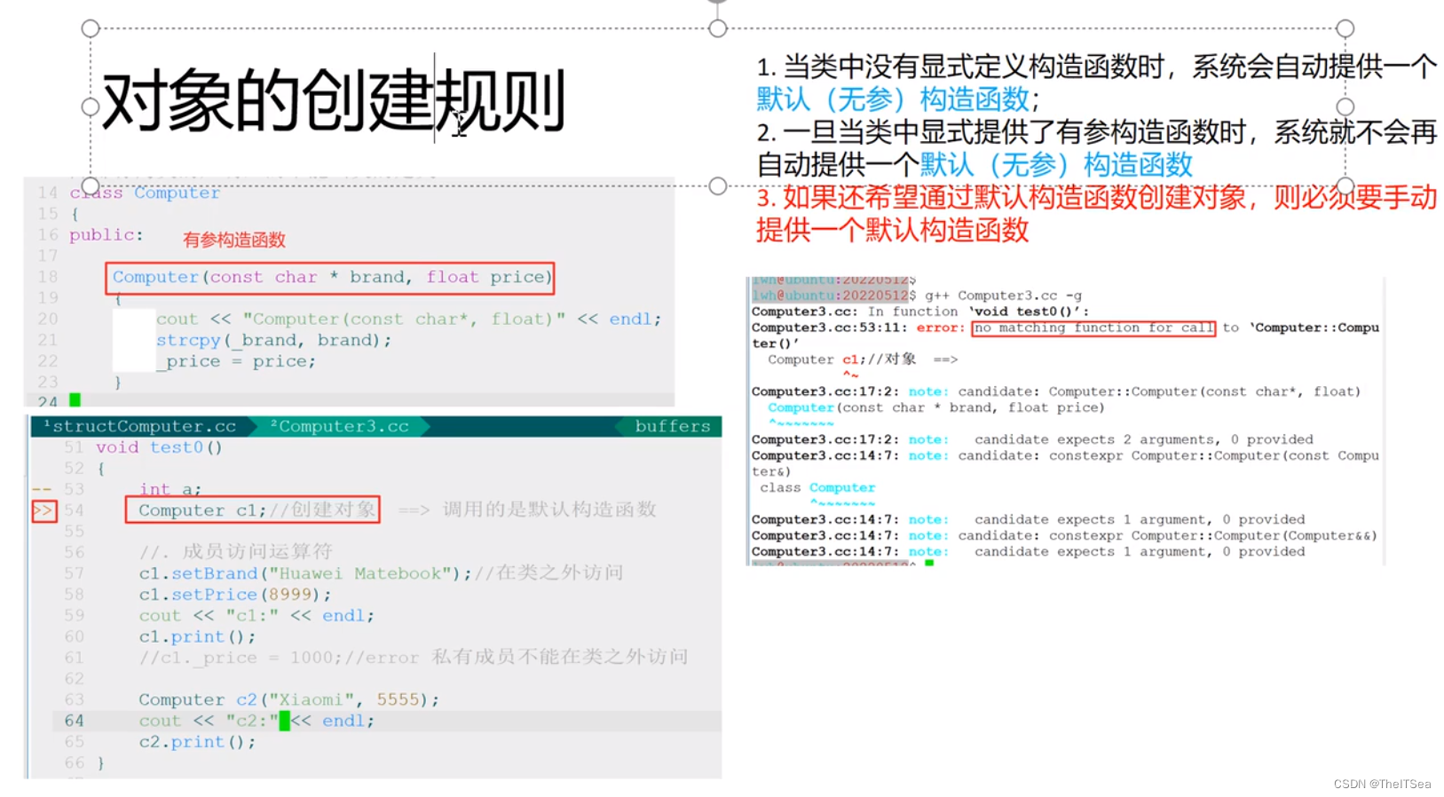The image size is (1444, 797).
Task: Click the commented line //c1._price = 1000;//error
Action: click(279, 658)
